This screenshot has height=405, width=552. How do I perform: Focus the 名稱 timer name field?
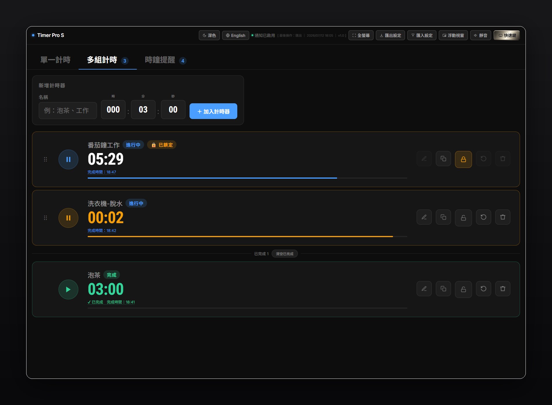tap(68, 111)
